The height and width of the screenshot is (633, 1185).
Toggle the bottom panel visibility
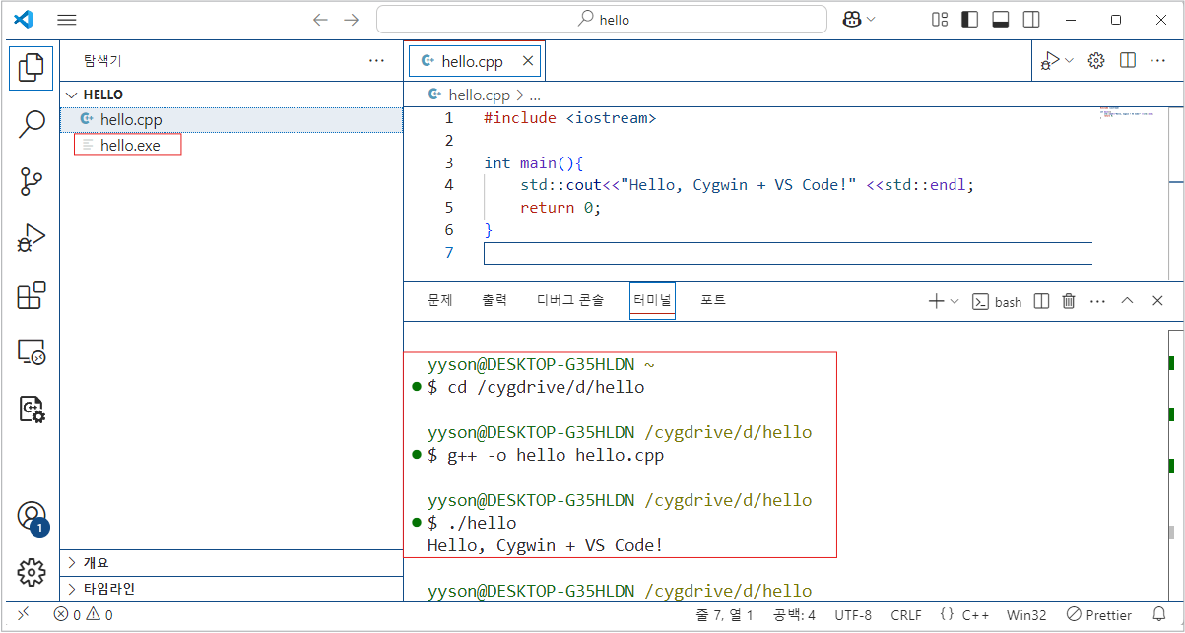tap(1001, 20)
